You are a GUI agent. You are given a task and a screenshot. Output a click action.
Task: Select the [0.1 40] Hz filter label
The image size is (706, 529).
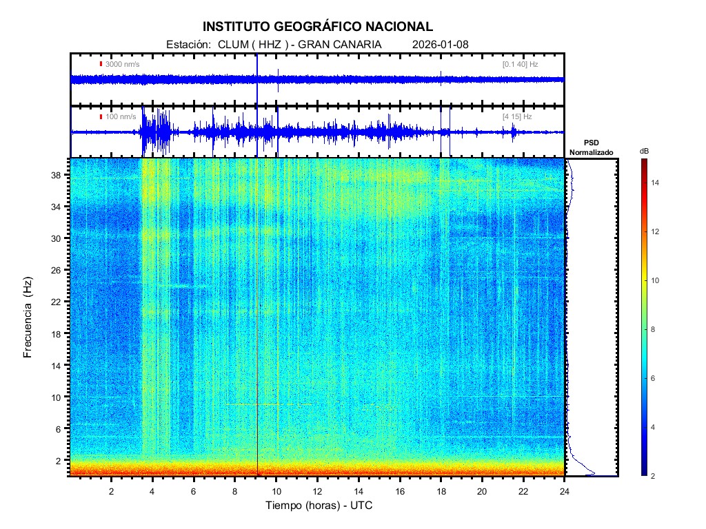pos(520,64)
